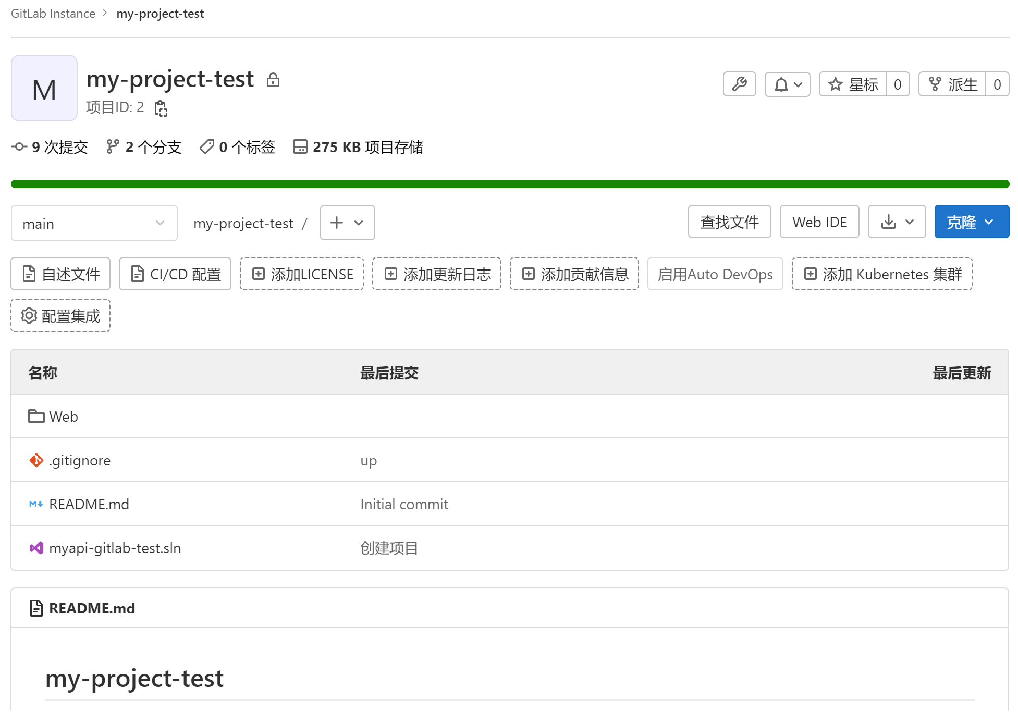1018x712 pixels.
Task: Star the project with 星标 button
Action: click(852, 84)
